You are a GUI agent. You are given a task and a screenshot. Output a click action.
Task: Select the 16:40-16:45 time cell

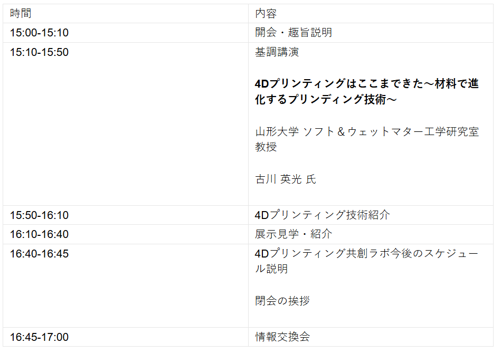tap(39, 254)
